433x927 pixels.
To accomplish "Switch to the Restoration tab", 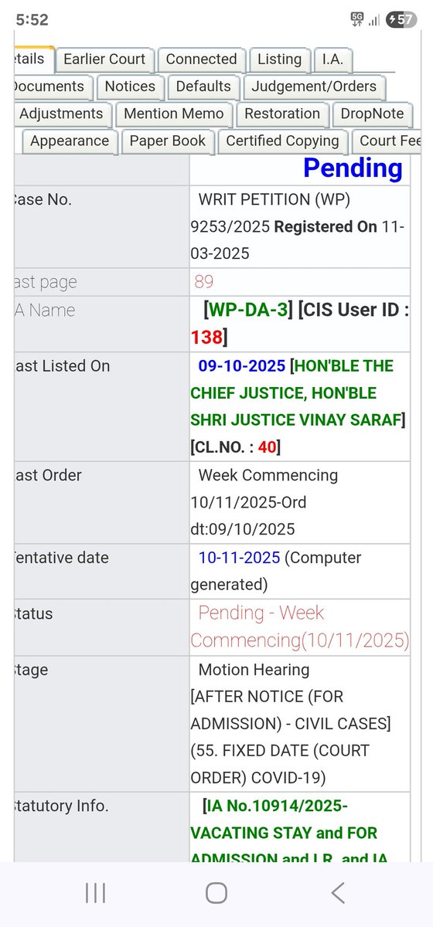I will 282,114.
